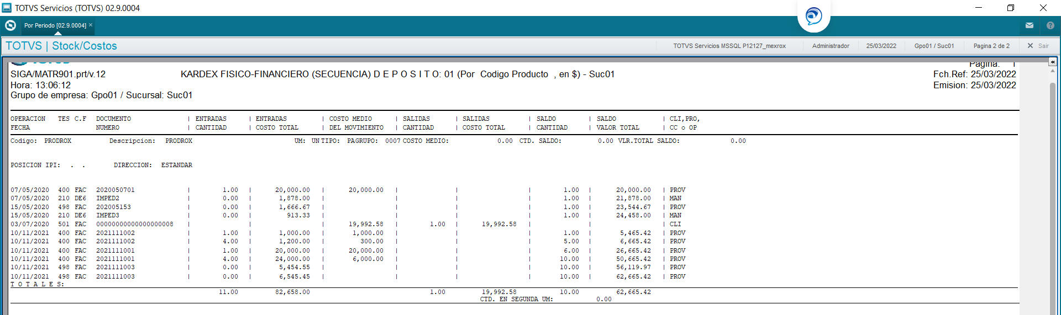The width and height of the screenshot is (1061, 315).
Task: Click TOTVS Servicios MSSQL P12127_mexrox environment label
Action: pos(729,46)
